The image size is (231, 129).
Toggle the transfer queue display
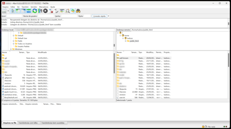coord(29,11)
